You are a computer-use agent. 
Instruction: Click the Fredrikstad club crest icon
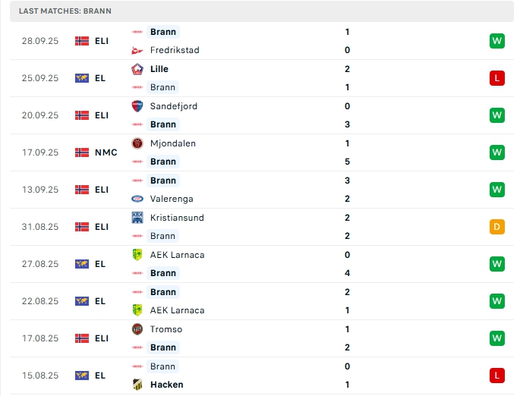click(x=137, y=50)
